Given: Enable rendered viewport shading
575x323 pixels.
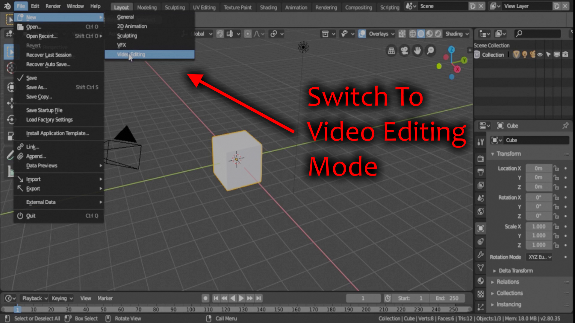Looking at the screenshot, I should click(438, 34).
